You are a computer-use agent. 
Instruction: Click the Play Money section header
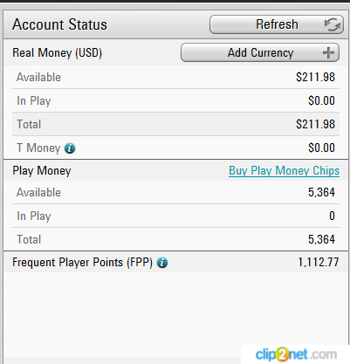(42, 171)
